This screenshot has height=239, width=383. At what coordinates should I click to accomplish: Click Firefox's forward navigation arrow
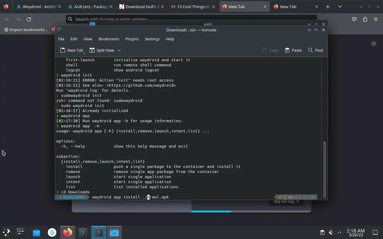(18, 19)
